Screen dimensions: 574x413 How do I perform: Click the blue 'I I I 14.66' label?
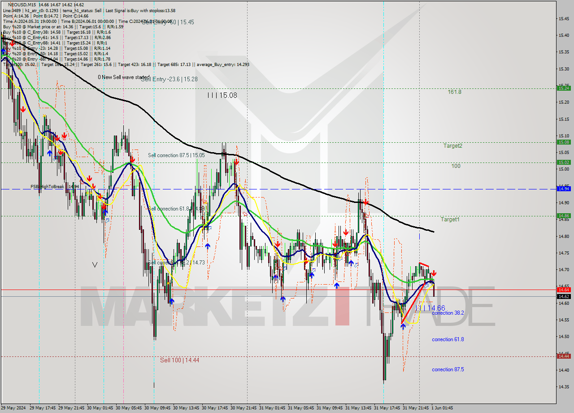tap(430, 308)
